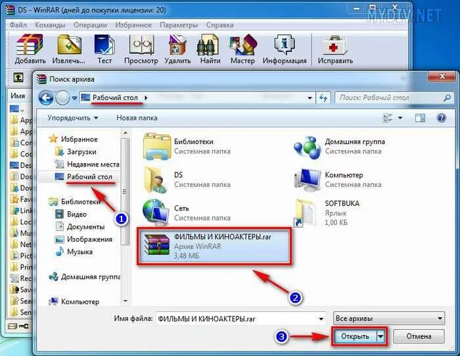Select Рабочий стол in navigation pane

click(83, 176)
